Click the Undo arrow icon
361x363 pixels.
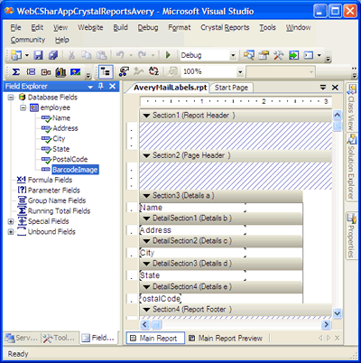coord(120,55)
